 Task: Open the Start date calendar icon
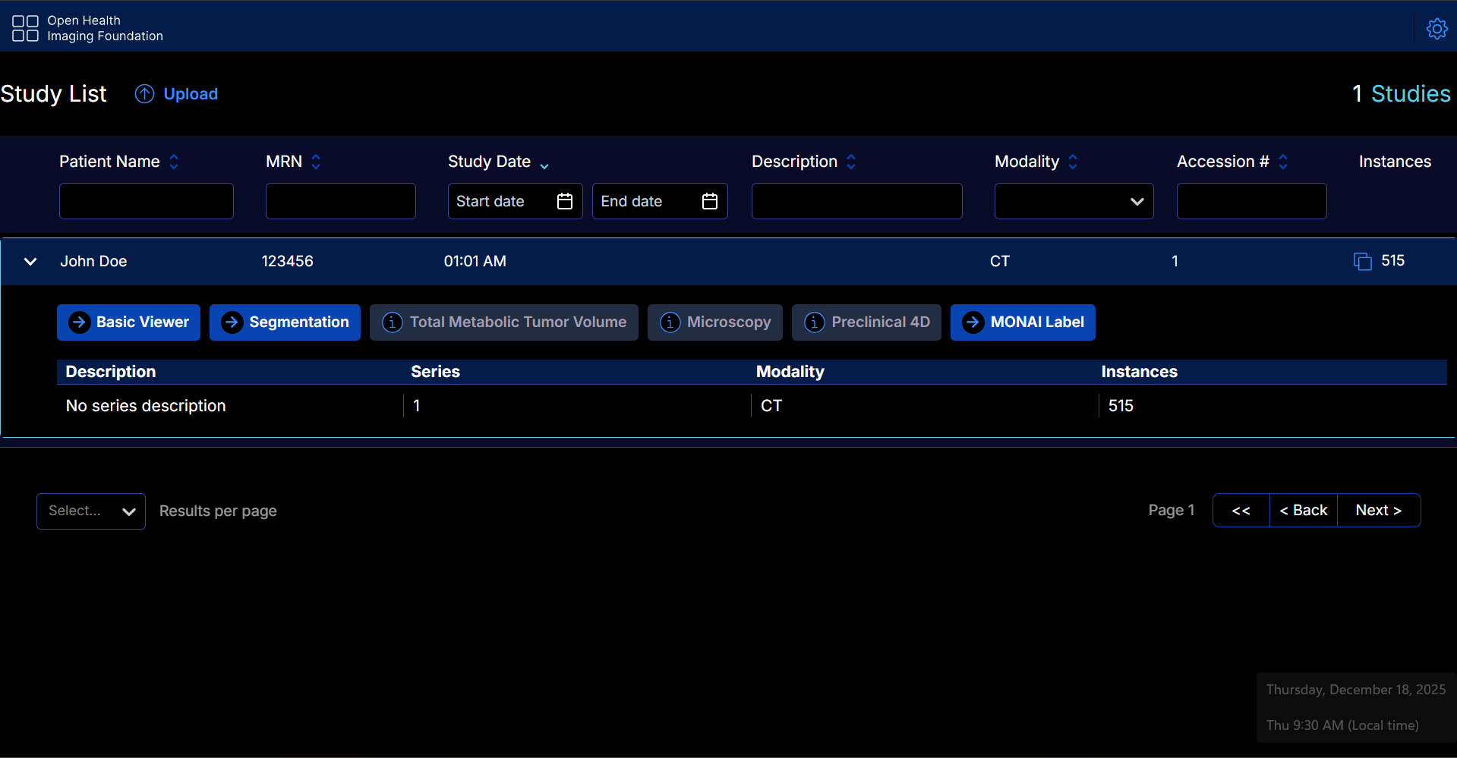[565, 201]
